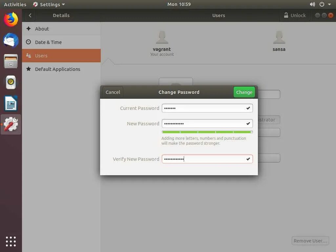Click the clock icon beside Date & Time
The height and width of the screenshot is (252, 336).
coord(29,42)
